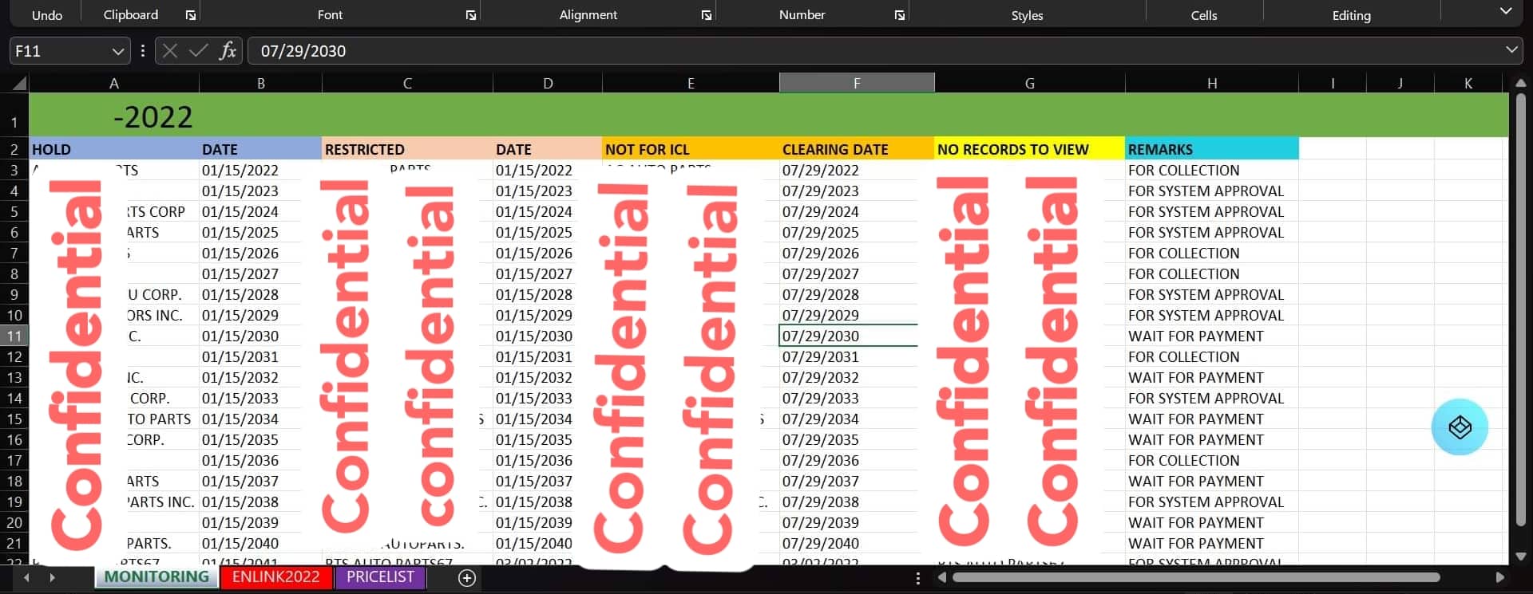Expand the formula bar with its chevron
1533x594 pixels.
[1511, 49]
